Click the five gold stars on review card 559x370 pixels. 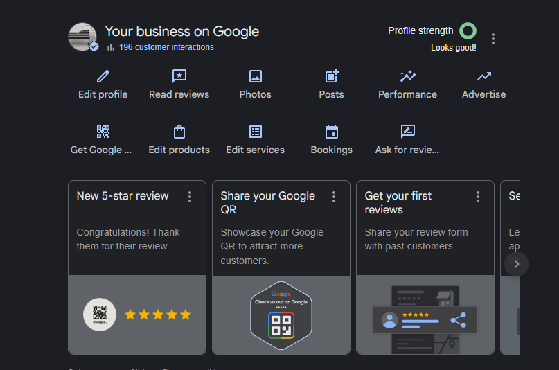158,315
